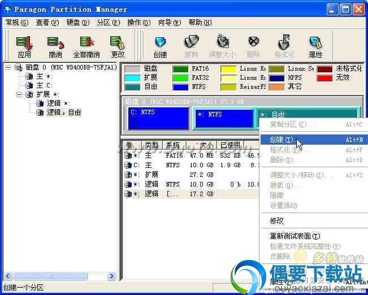Click volume icon of 扩展 27.2 GB row
This screenshot has height=295, width=368.
point(128,175)
